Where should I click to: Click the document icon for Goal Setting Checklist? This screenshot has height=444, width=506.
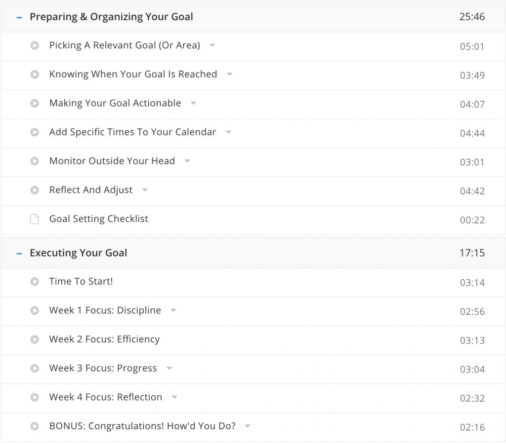point(35,219)
